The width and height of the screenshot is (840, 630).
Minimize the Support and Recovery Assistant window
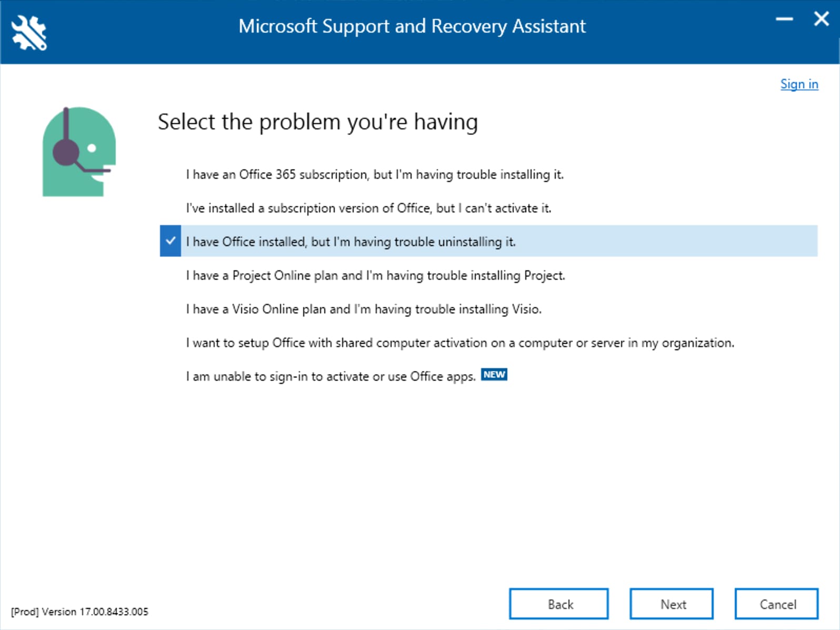click(x=784, y=19)
